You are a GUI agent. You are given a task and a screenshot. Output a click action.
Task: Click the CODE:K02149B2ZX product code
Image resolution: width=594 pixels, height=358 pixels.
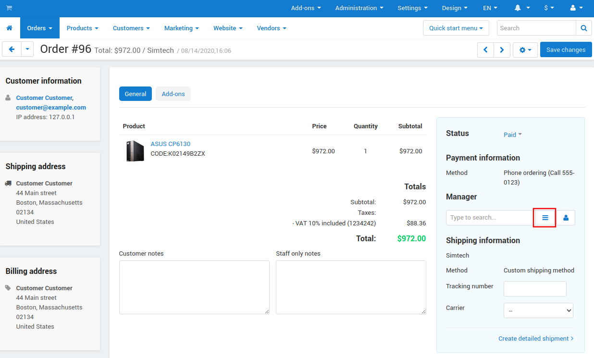178,154
